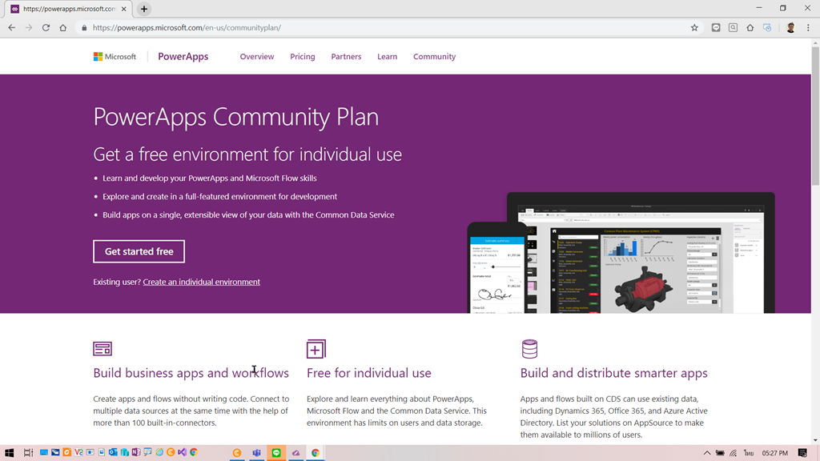Viewport: 820px width, 461px height.
Task: Click the Microsoft logo
Action: [x=115, y=57]
